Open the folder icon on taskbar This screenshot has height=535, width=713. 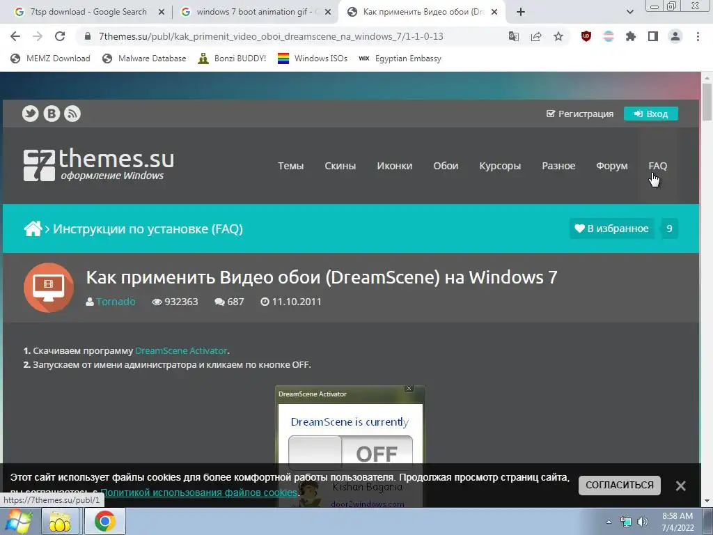pyautogui.click(x=60, y=521)
